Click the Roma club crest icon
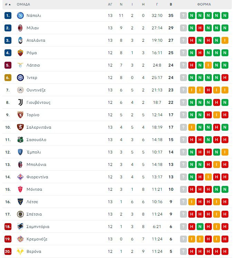236x258 pixels. 20,53
